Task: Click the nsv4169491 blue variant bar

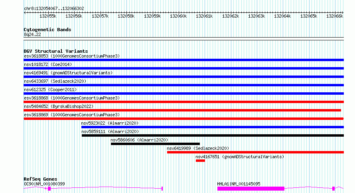Action: tap(183, 77)
